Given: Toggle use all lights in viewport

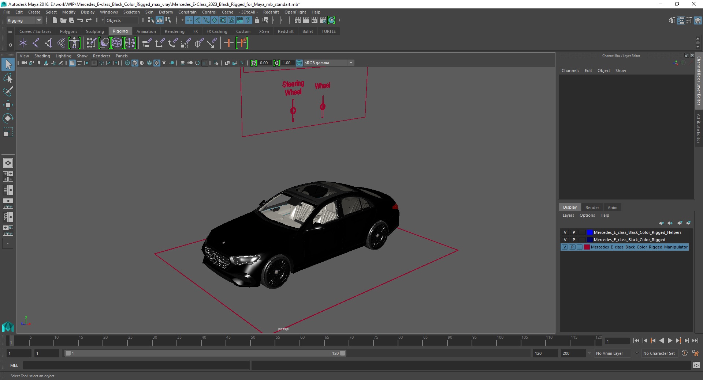Looking at the screenshot, I should 164,63.
